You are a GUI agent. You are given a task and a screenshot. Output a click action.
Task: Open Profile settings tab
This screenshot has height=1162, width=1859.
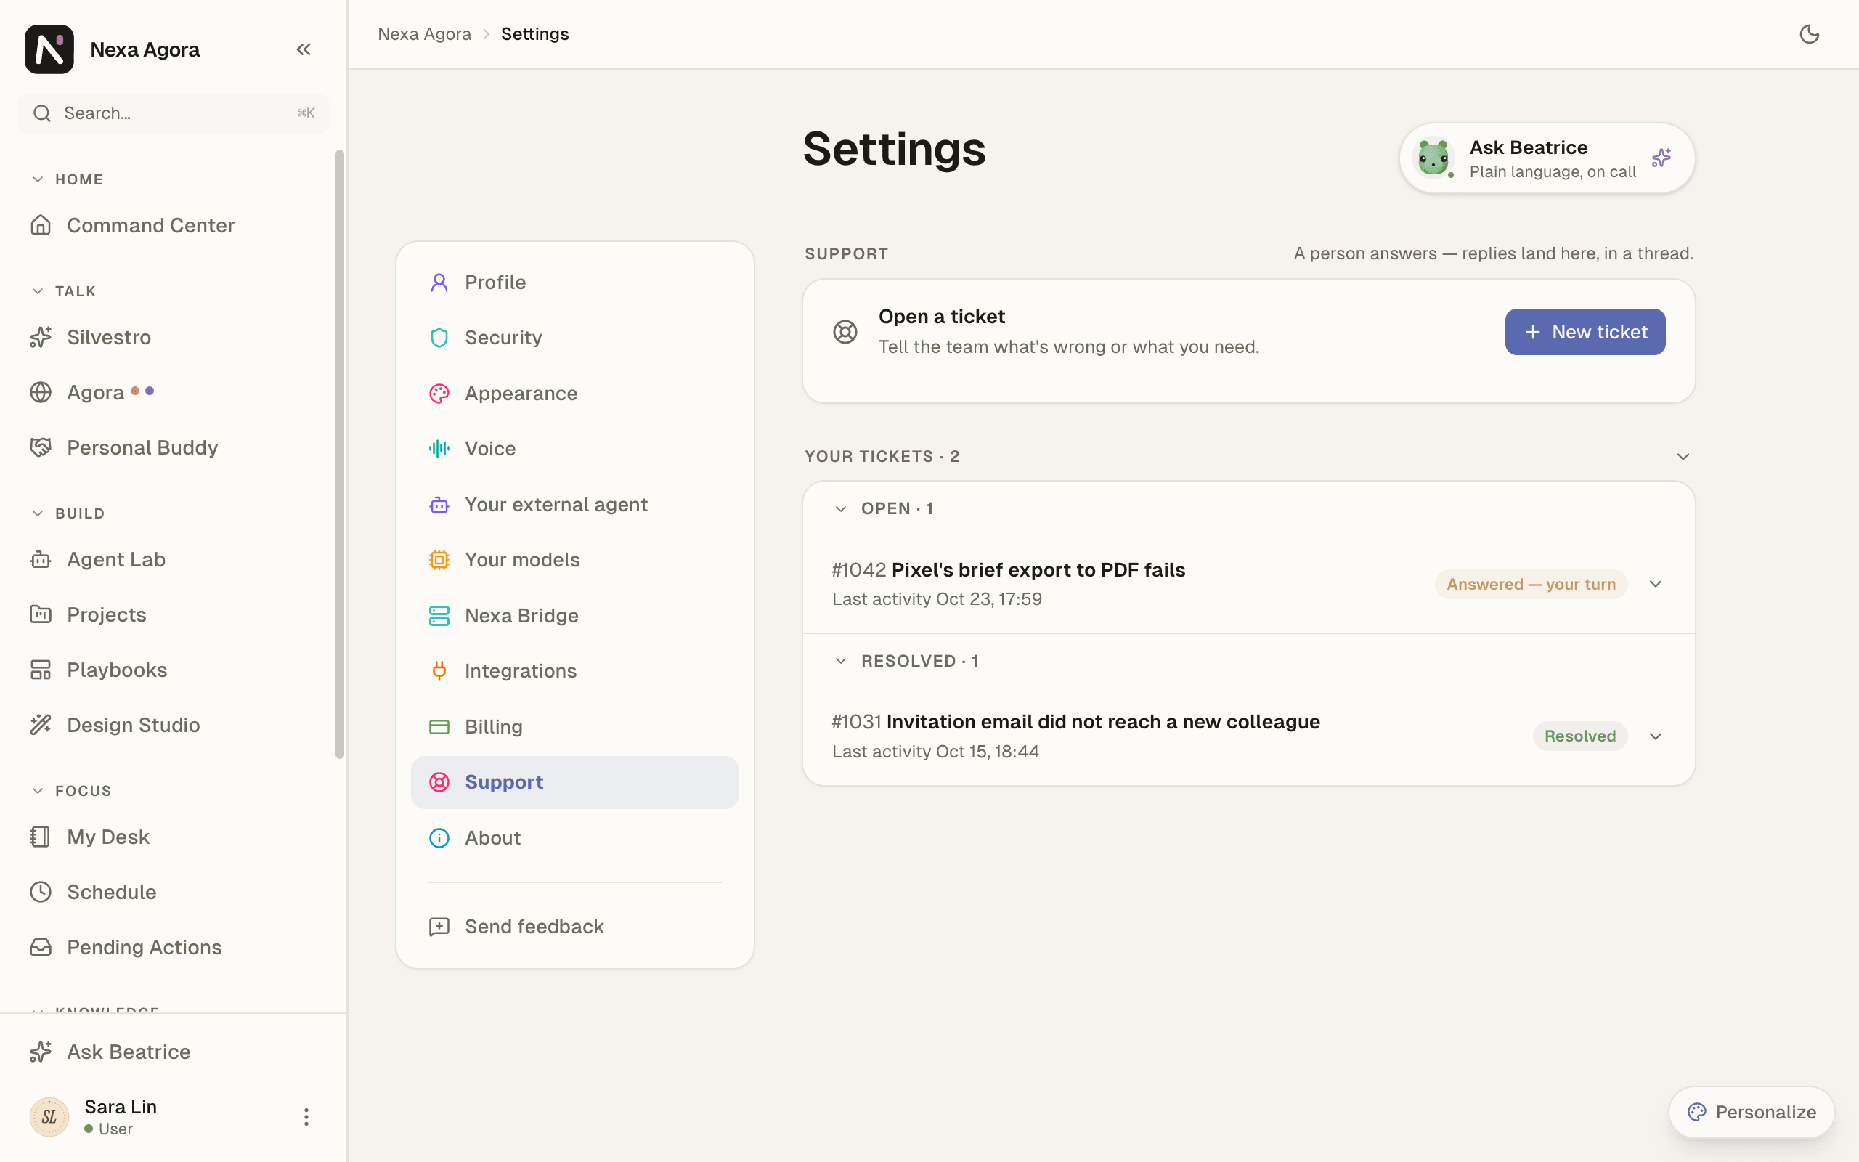click(x=574, y=282)
